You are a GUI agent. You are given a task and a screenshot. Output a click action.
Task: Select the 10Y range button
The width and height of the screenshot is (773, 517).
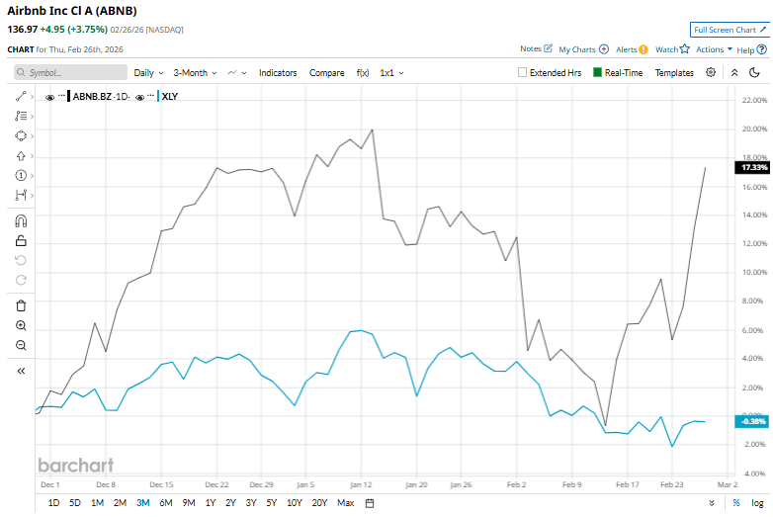(x=295, y=503)
